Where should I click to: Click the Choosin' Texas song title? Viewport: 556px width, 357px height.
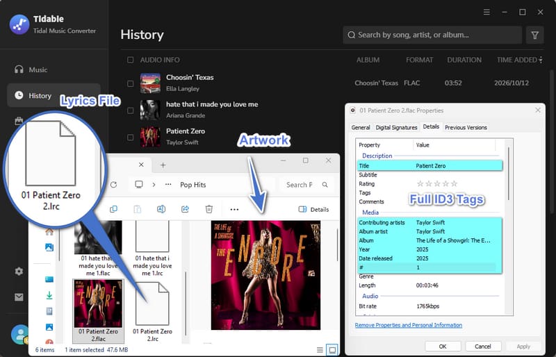click(190, 77)
